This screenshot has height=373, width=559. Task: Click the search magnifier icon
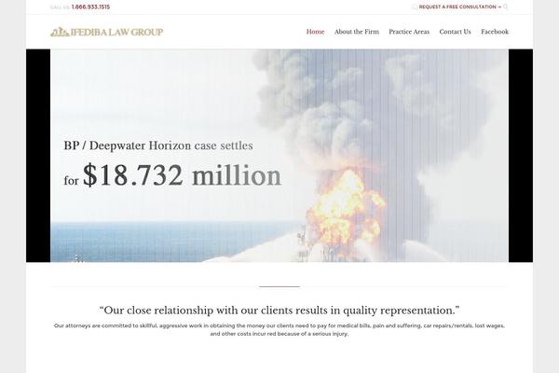[506, 7]
